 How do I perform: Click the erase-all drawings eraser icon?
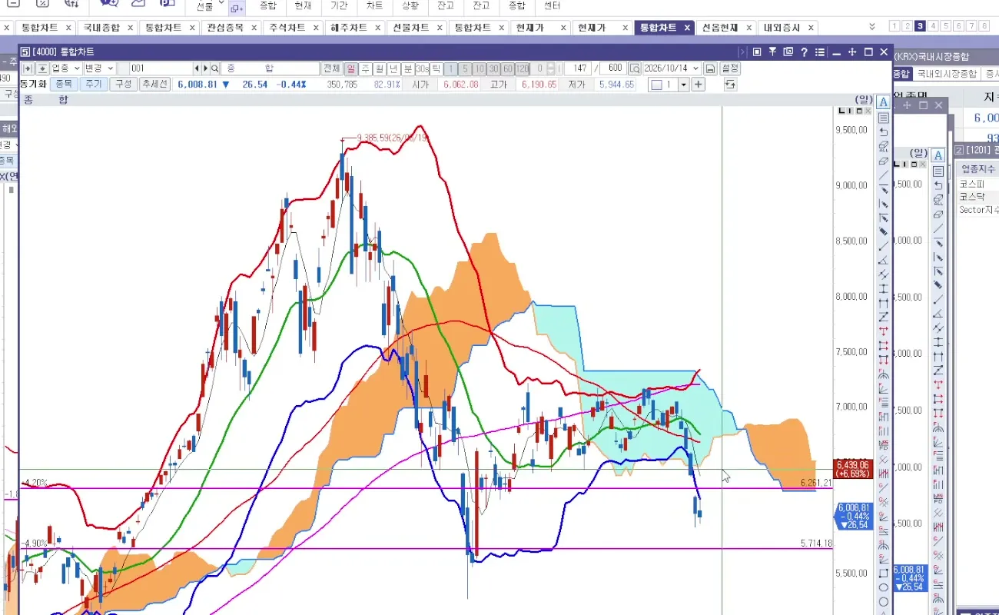[884, 147]
